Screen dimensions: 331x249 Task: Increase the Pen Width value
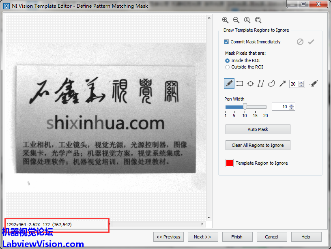pos(292,105)
